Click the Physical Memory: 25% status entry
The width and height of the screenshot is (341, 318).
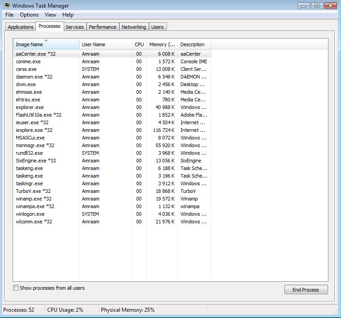click(128, 310)
